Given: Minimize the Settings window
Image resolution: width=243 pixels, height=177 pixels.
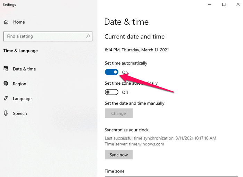Looking at the screenshot, I should [x=209, y=5].
